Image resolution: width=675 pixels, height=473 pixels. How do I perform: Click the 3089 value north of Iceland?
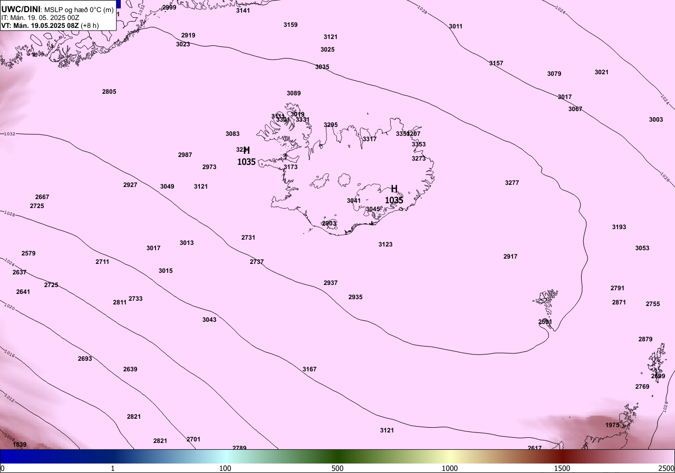click(x=294, y=93)
